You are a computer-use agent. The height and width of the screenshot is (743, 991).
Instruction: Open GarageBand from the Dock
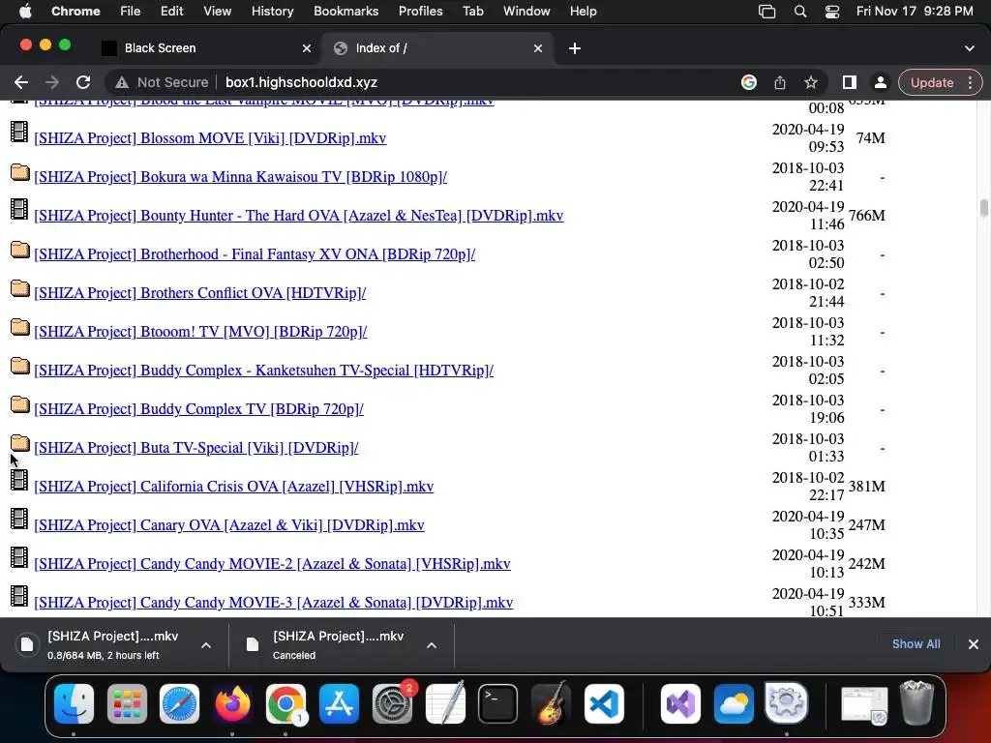tap(551, 703)
